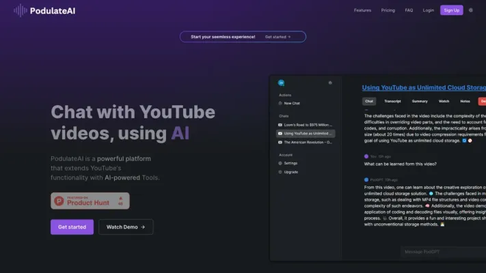Click the Upgrade icon in the sidebar
The height and width of the screenshot is (273, 486).
tap(280, 172)
